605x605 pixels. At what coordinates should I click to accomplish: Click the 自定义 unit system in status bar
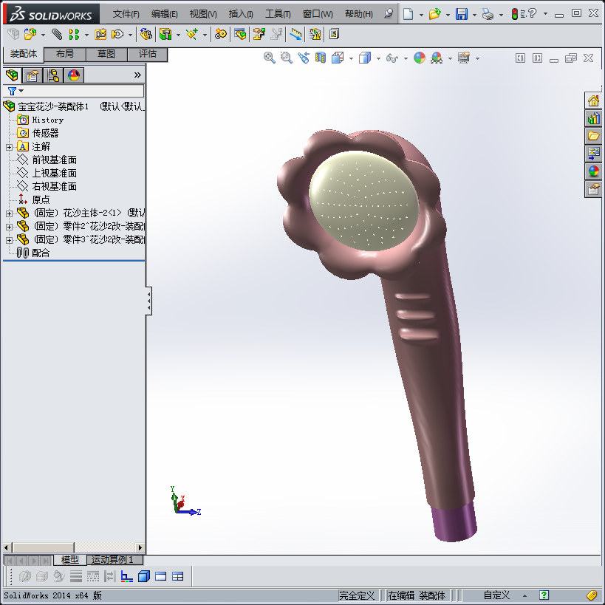[497, 595]
